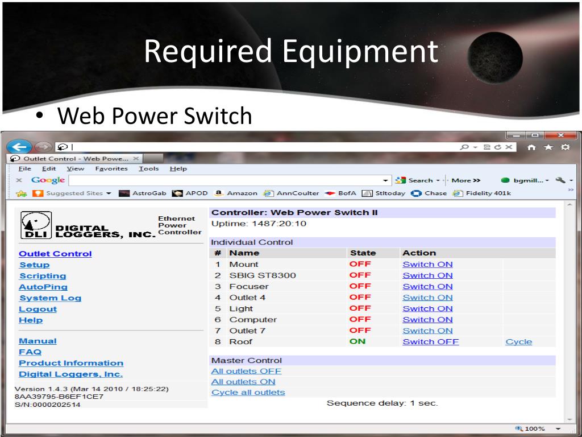Open Google search box dropdown arrow
The height and width of the screenshot is (437, 582).
386,180
